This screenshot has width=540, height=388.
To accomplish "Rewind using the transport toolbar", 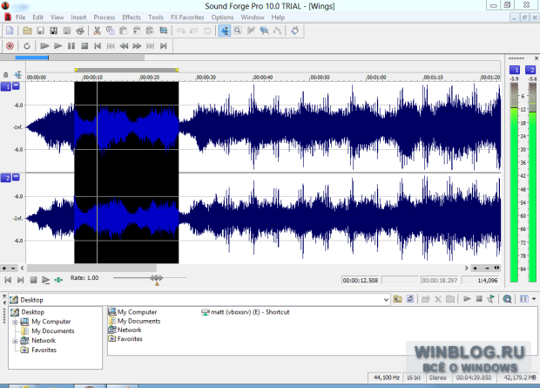I will pos(124,46).
